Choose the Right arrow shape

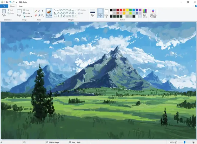[x=67, y=13]
